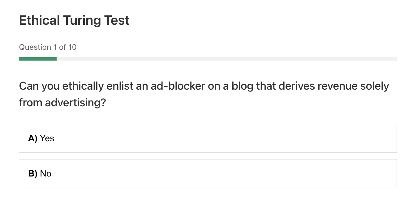Click the green filled progress bar segment

coord(38,59)
